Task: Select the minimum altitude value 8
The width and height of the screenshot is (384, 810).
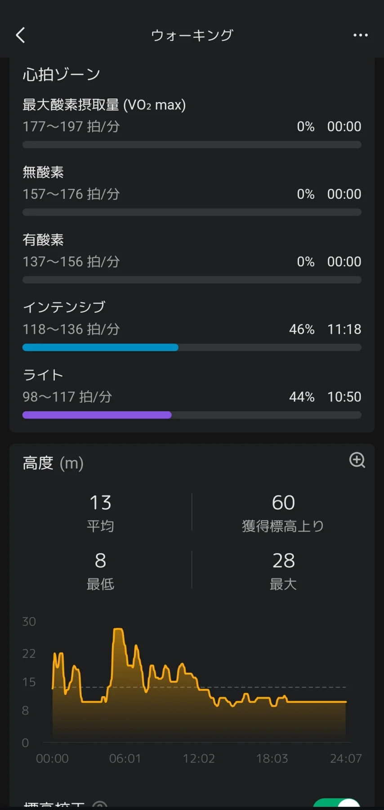Action: click(x=100, y=561)
